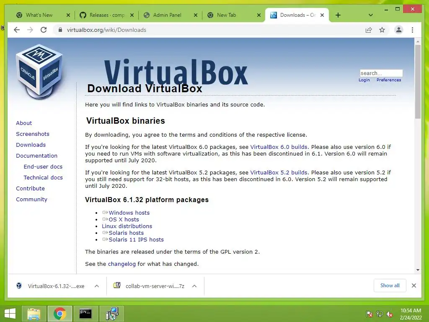Image resolution: width=429 pixels, height=322 pixels.
Task: Click the scrollbar up arrow
Action: pyautogui.click(x=418, y=42)
